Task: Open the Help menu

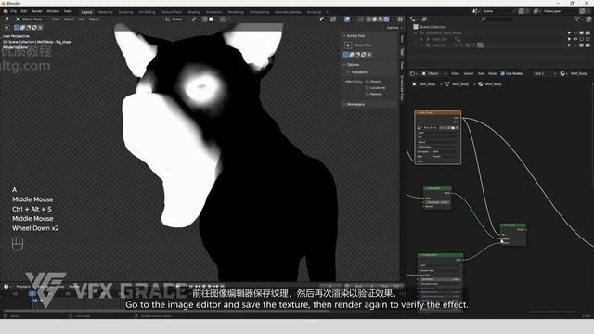Action: 68,11
